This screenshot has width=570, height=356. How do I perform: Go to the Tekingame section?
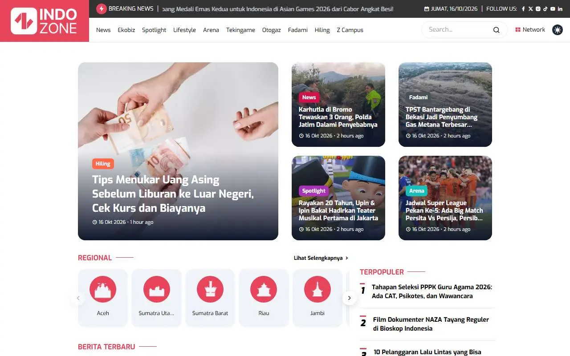tap(240, 30)
